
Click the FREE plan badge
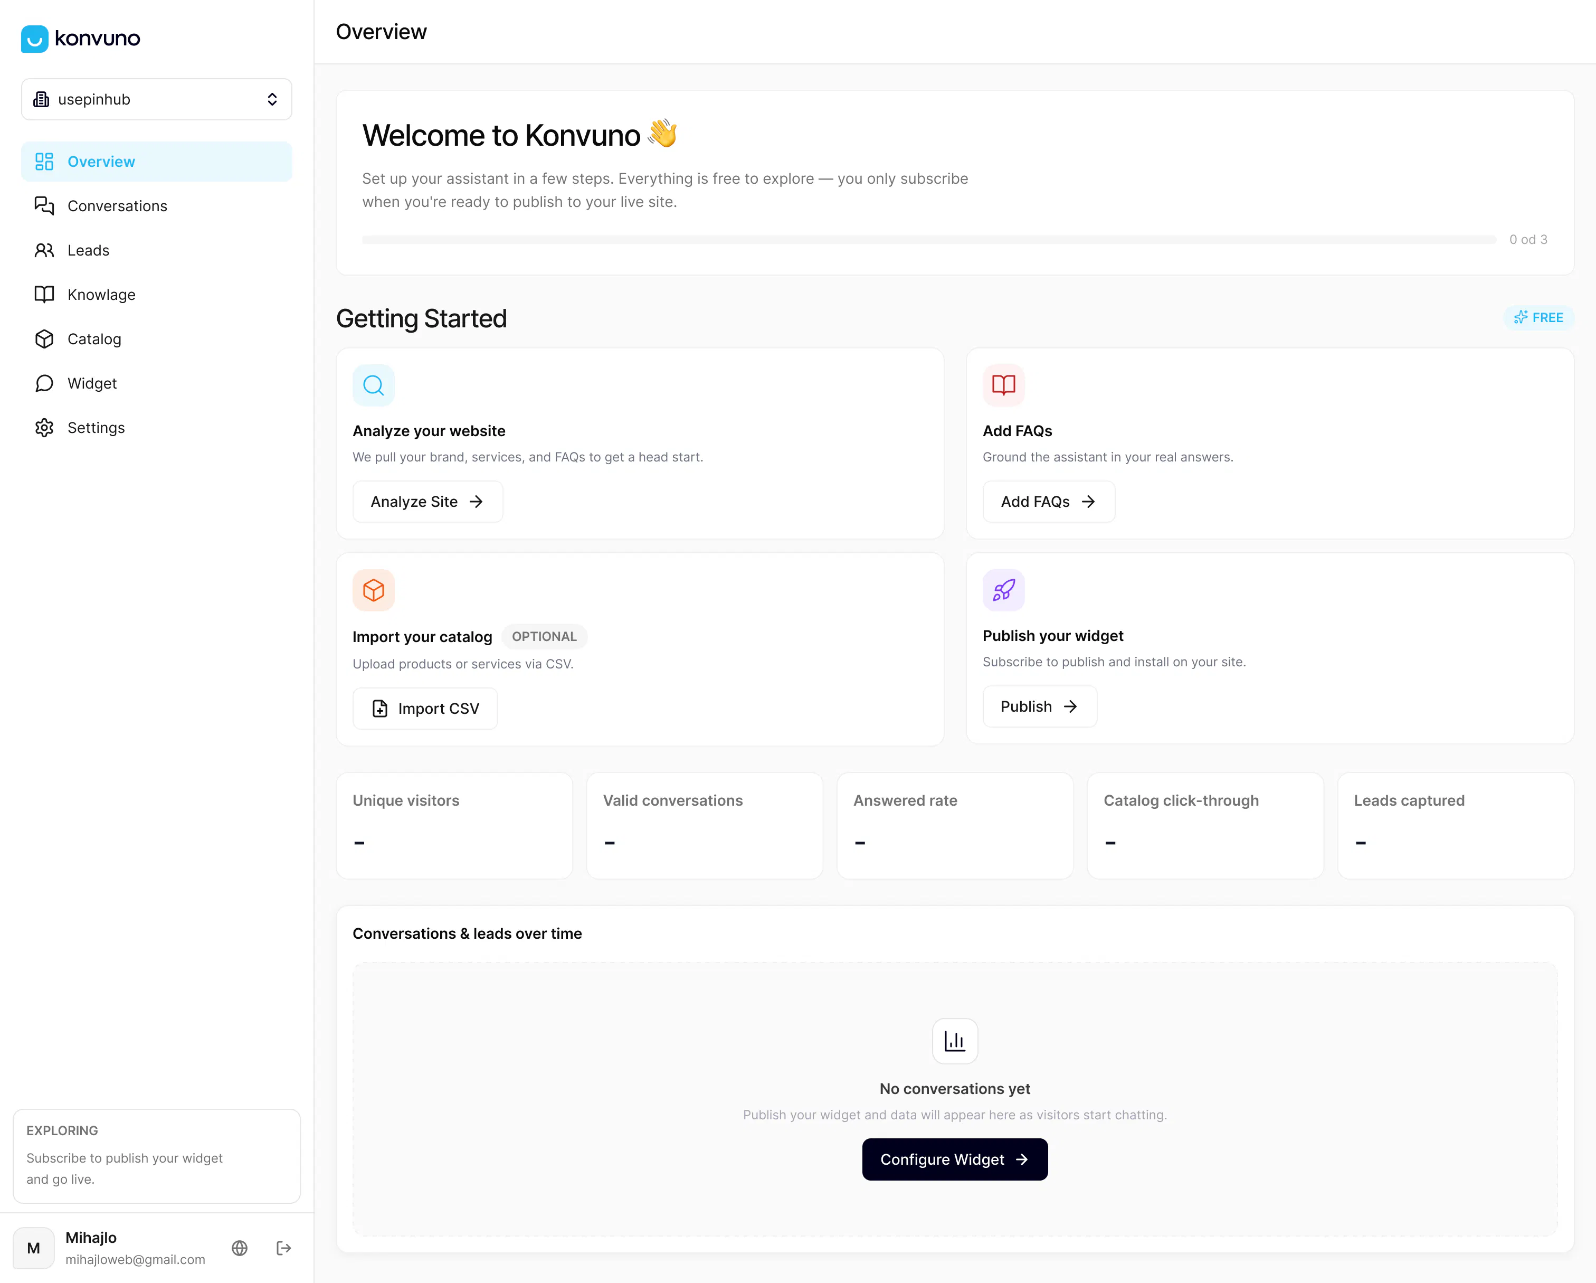(x=1538, y=318)
